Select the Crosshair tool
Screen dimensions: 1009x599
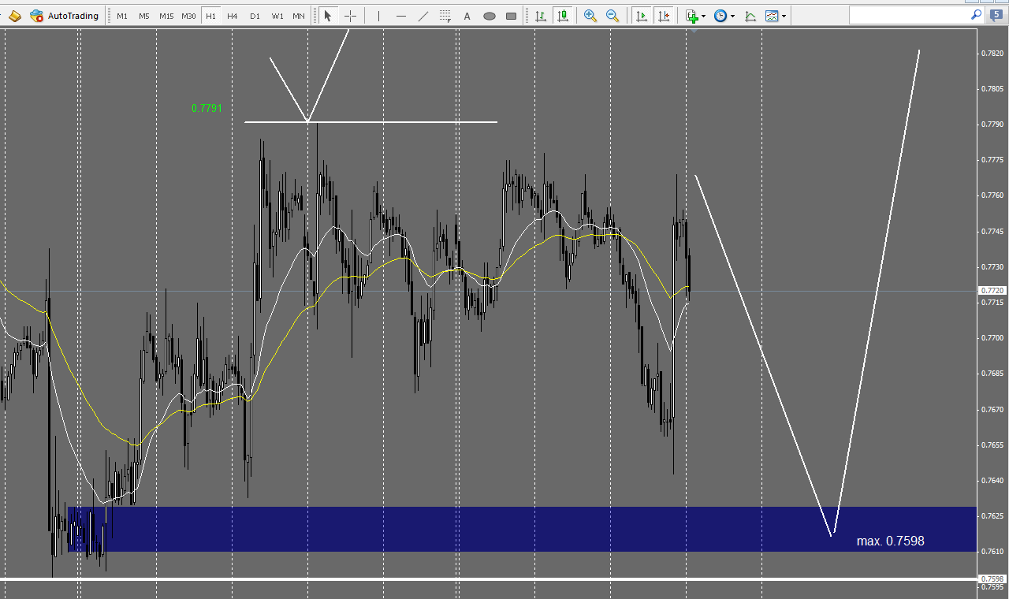click(350, 15)
